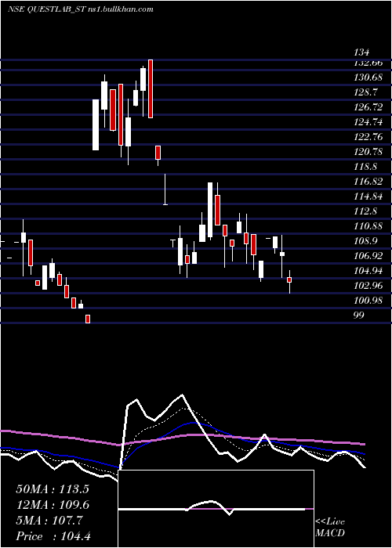Click the 12MA : 109.6 value
Image resolution: width=392 pixels, height=548 pixels.
click(53, 505)
